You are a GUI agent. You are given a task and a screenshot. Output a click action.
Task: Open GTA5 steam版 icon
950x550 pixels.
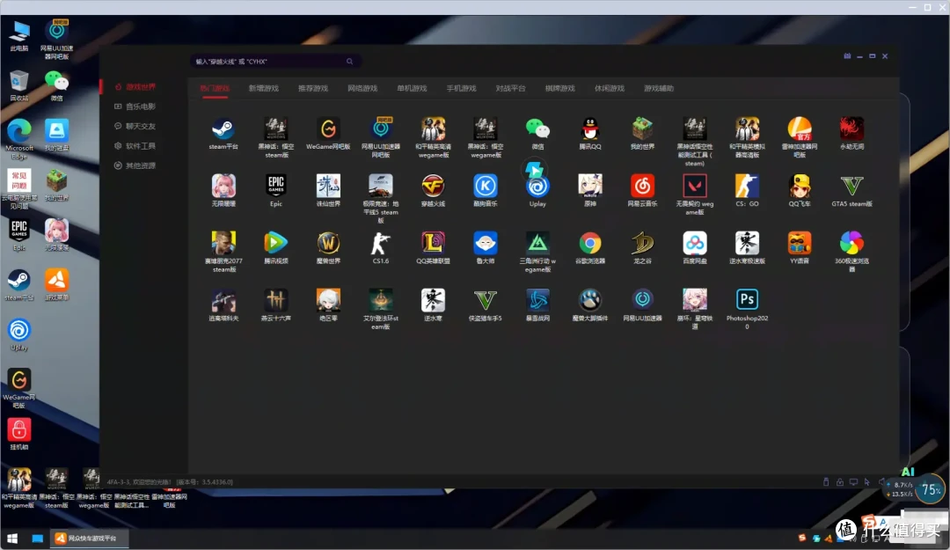coord(851,187)
